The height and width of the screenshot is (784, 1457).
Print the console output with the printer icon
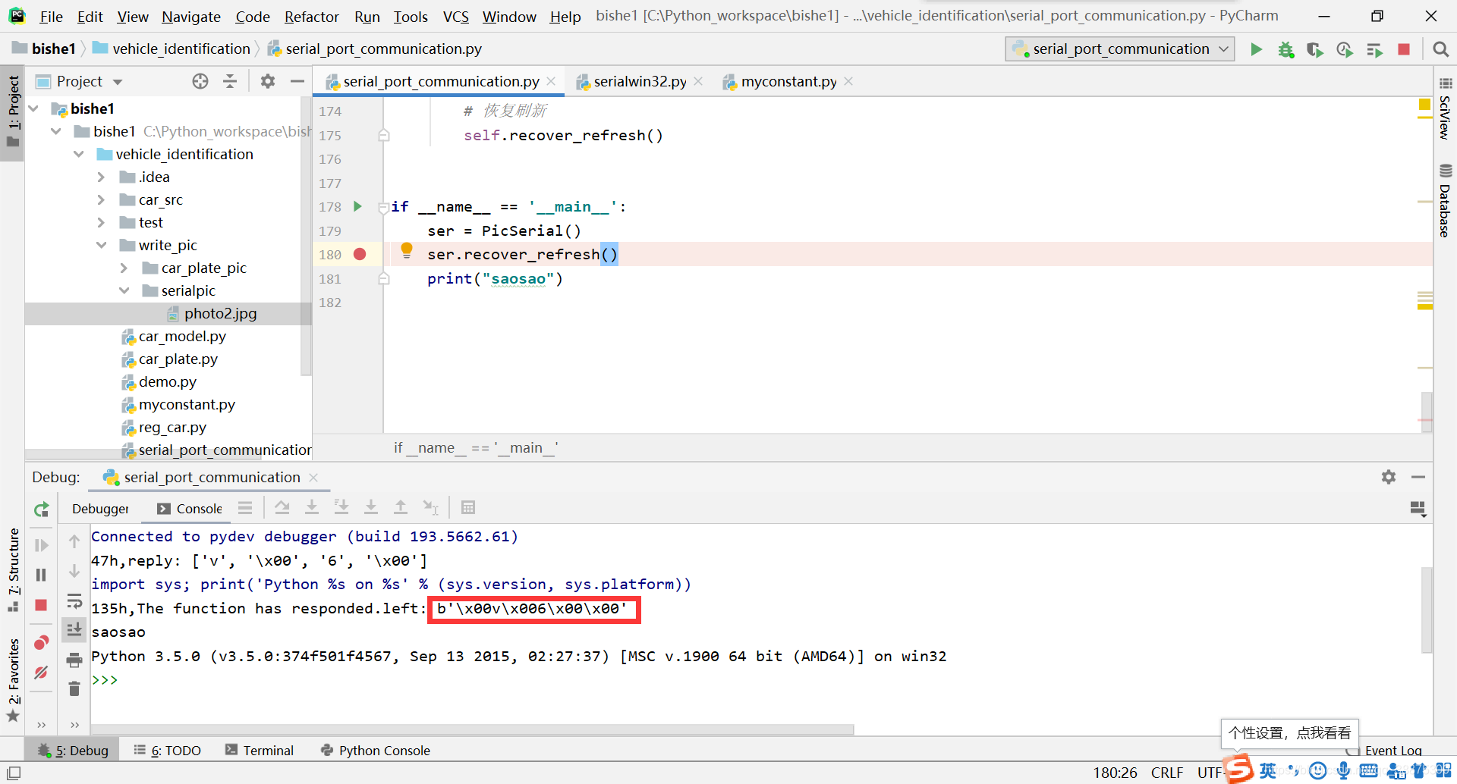[74, 660]
